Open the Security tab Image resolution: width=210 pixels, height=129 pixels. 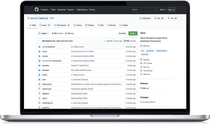111,25
